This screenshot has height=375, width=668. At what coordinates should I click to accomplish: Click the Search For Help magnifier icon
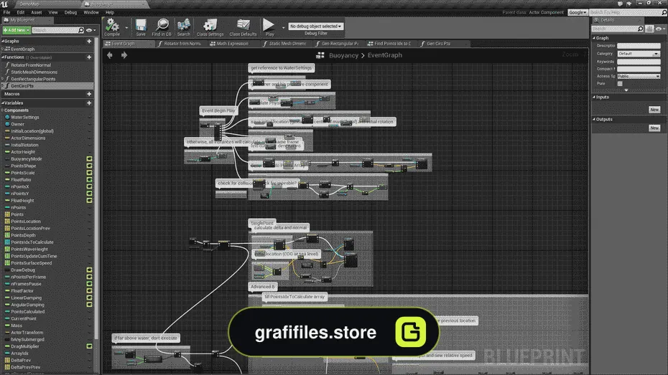tap(664, 12)
